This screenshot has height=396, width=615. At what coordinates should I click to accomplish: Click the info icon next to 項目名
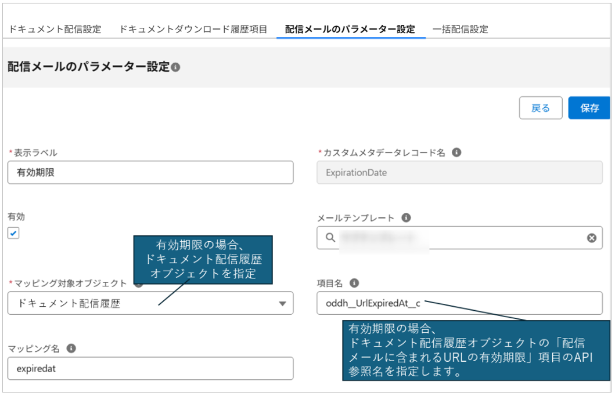[354, 283]
